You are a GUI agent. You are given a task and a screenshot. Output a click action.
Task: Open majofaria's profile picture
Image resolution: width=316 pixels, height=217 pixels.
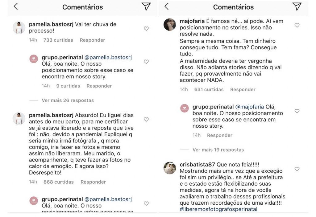tap(170, 25)
